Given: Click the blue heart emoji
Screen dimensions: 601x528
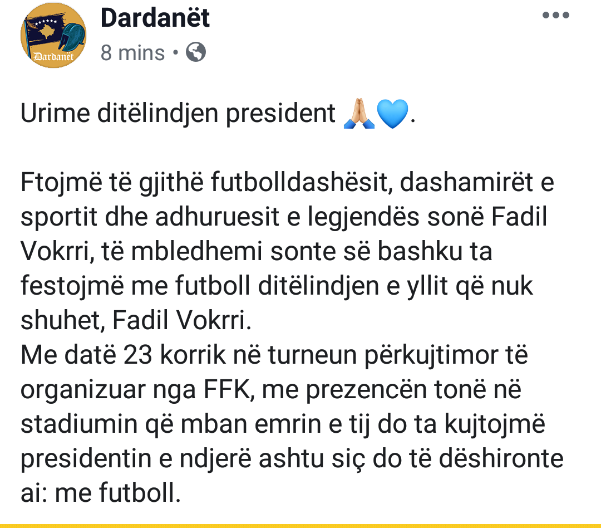Looking at the screenshot, I should (x=392, y=114).
